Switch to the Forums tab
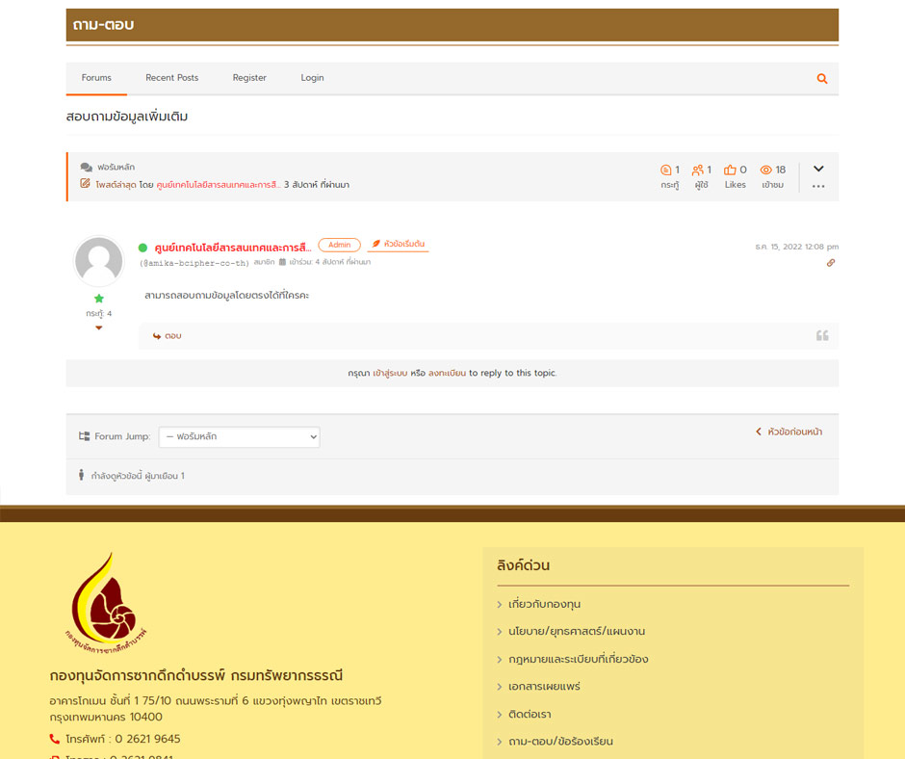 [96, 78]
